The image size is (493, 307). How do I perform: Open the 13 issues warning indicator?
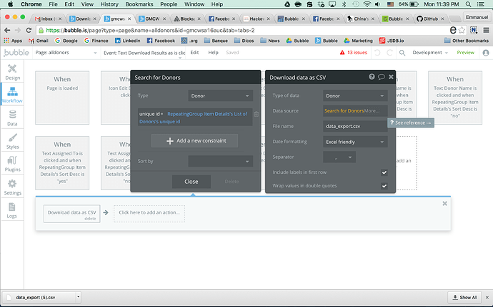[354, 53]
